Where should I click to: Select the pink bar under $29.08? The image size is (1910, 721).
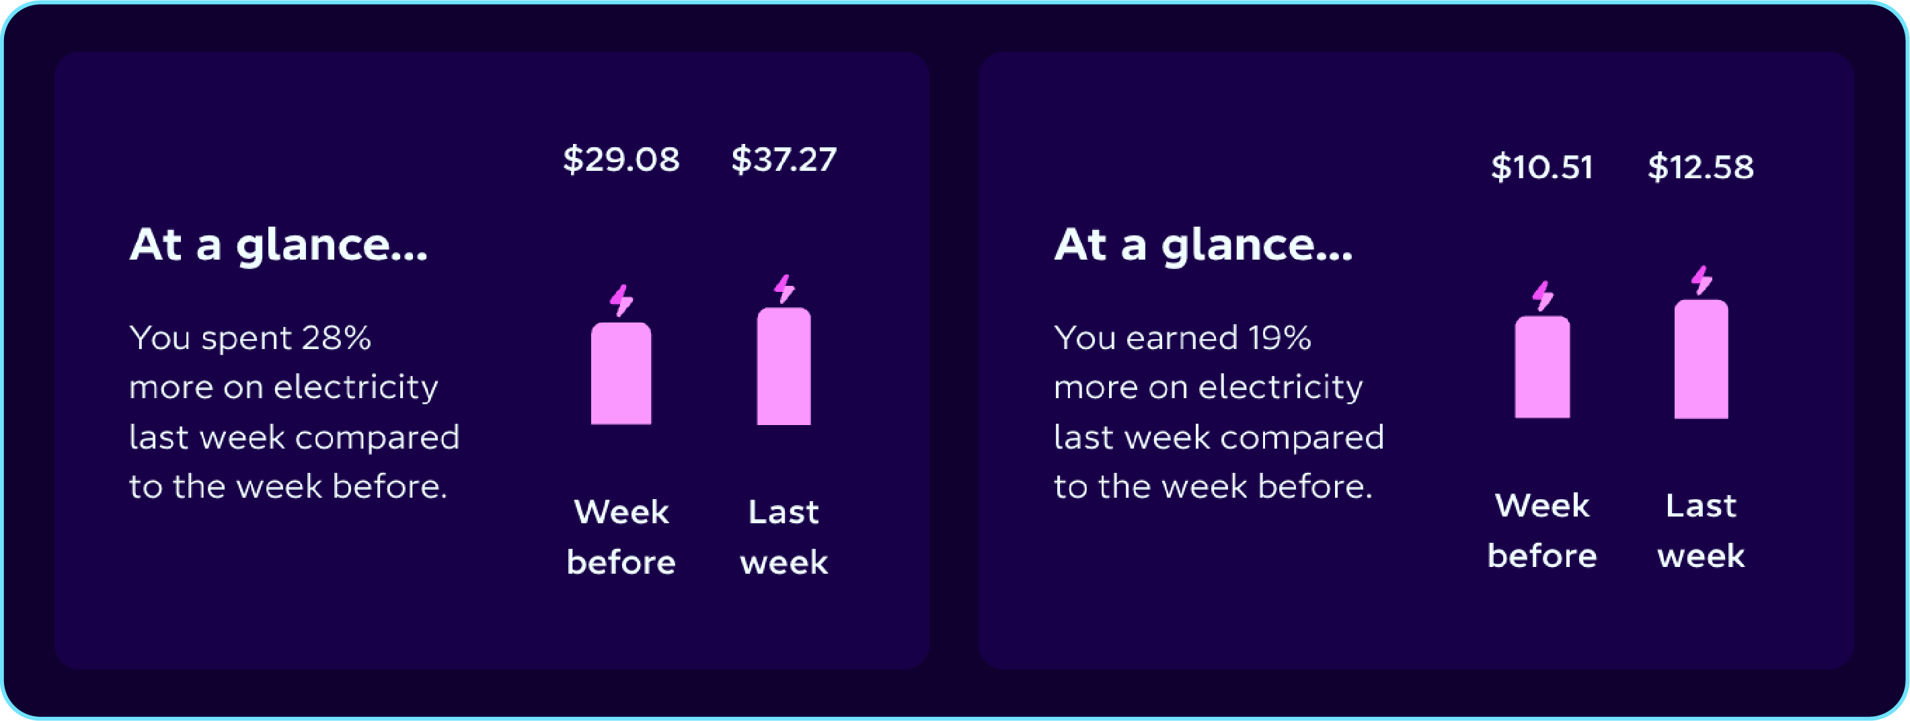coord(621,373)
